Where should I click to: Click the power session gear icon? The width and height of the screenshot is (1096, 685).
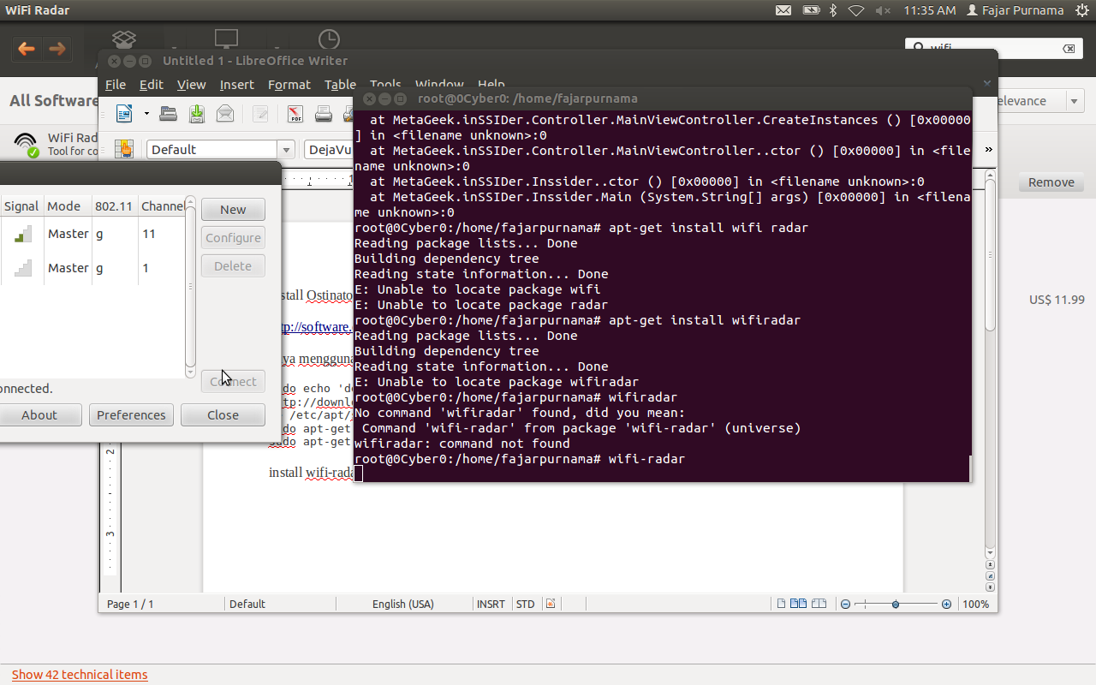tap(1081, 10)
